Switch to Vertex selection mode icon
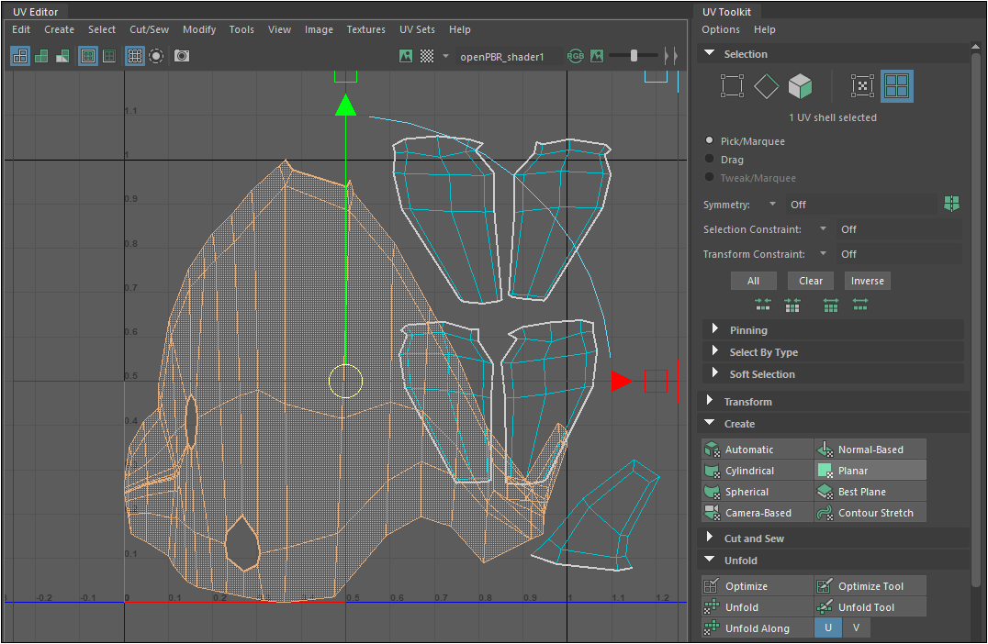This screenshot has width=988, height=644. 732,86
